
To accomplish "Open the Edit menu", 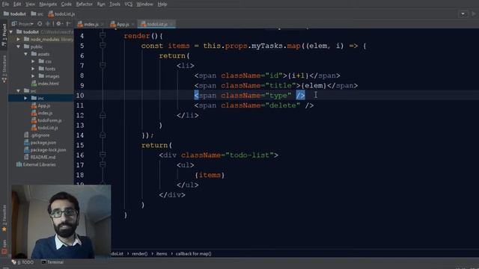I will (x=17, y=4).
